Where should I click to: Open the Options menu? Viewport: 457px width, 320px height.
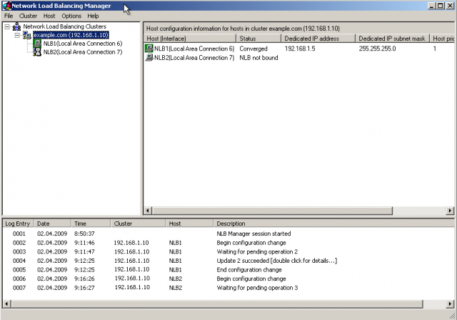tap(71, 16)
